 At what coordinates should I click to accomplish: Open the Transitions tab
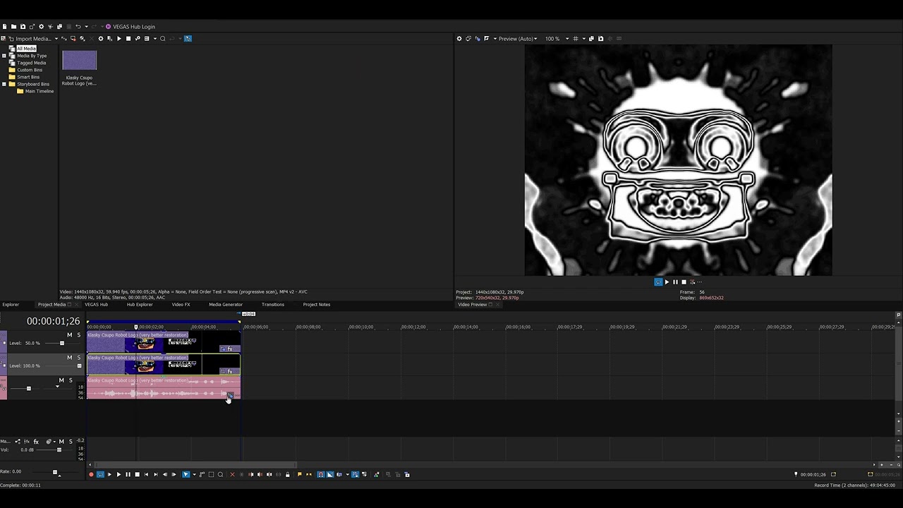pos(273,305)
